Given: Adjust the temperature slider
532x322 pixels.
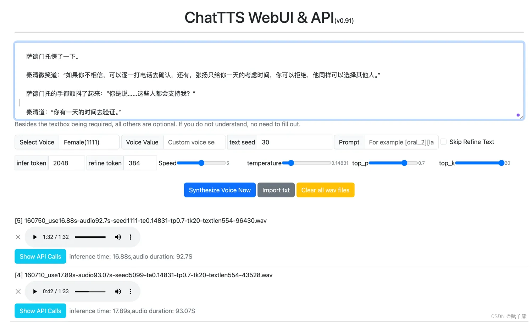Looking at the screenshot, I should [x=306, y=163].
